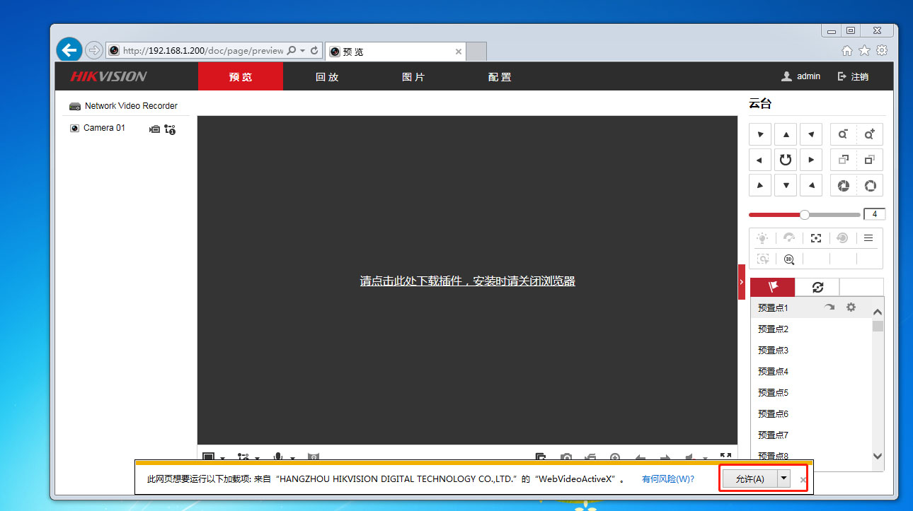The image size is (913, 511).
Task: Switch to the 回放 playback tab
Action: click(x=326, y=77)
